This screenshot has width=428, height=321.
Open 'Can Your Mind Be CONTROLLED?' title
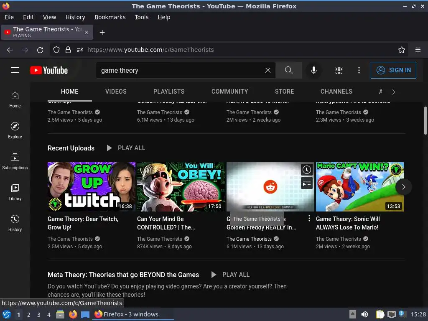click(166, 223)
